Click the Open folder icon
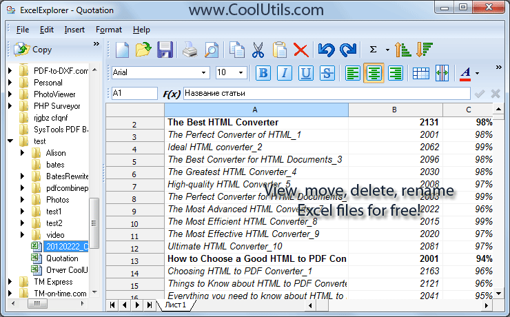The width and height of the screenshot is (510, 317). pyautogui.click(x=143, y=50)
